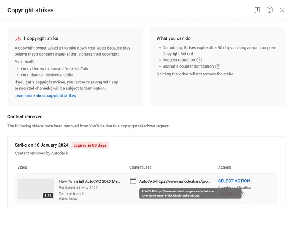Click the How To Install AutoCAD 2023 title
This screenshot has width=291, height=225.
coord(89,181)
